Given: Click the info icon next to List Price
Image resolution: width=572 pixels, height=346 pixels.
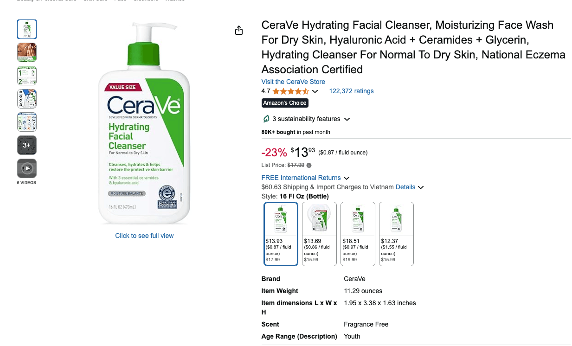Looking at the screenshot, I should [x=309, y=165].
